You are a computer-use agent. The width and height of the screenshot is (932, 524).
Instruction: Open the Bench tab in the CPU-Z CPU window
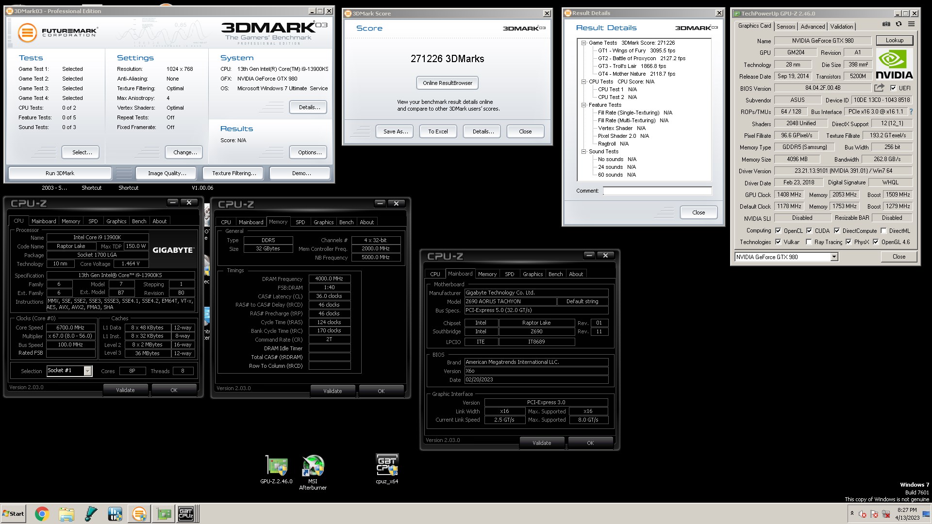pos(139,221)
